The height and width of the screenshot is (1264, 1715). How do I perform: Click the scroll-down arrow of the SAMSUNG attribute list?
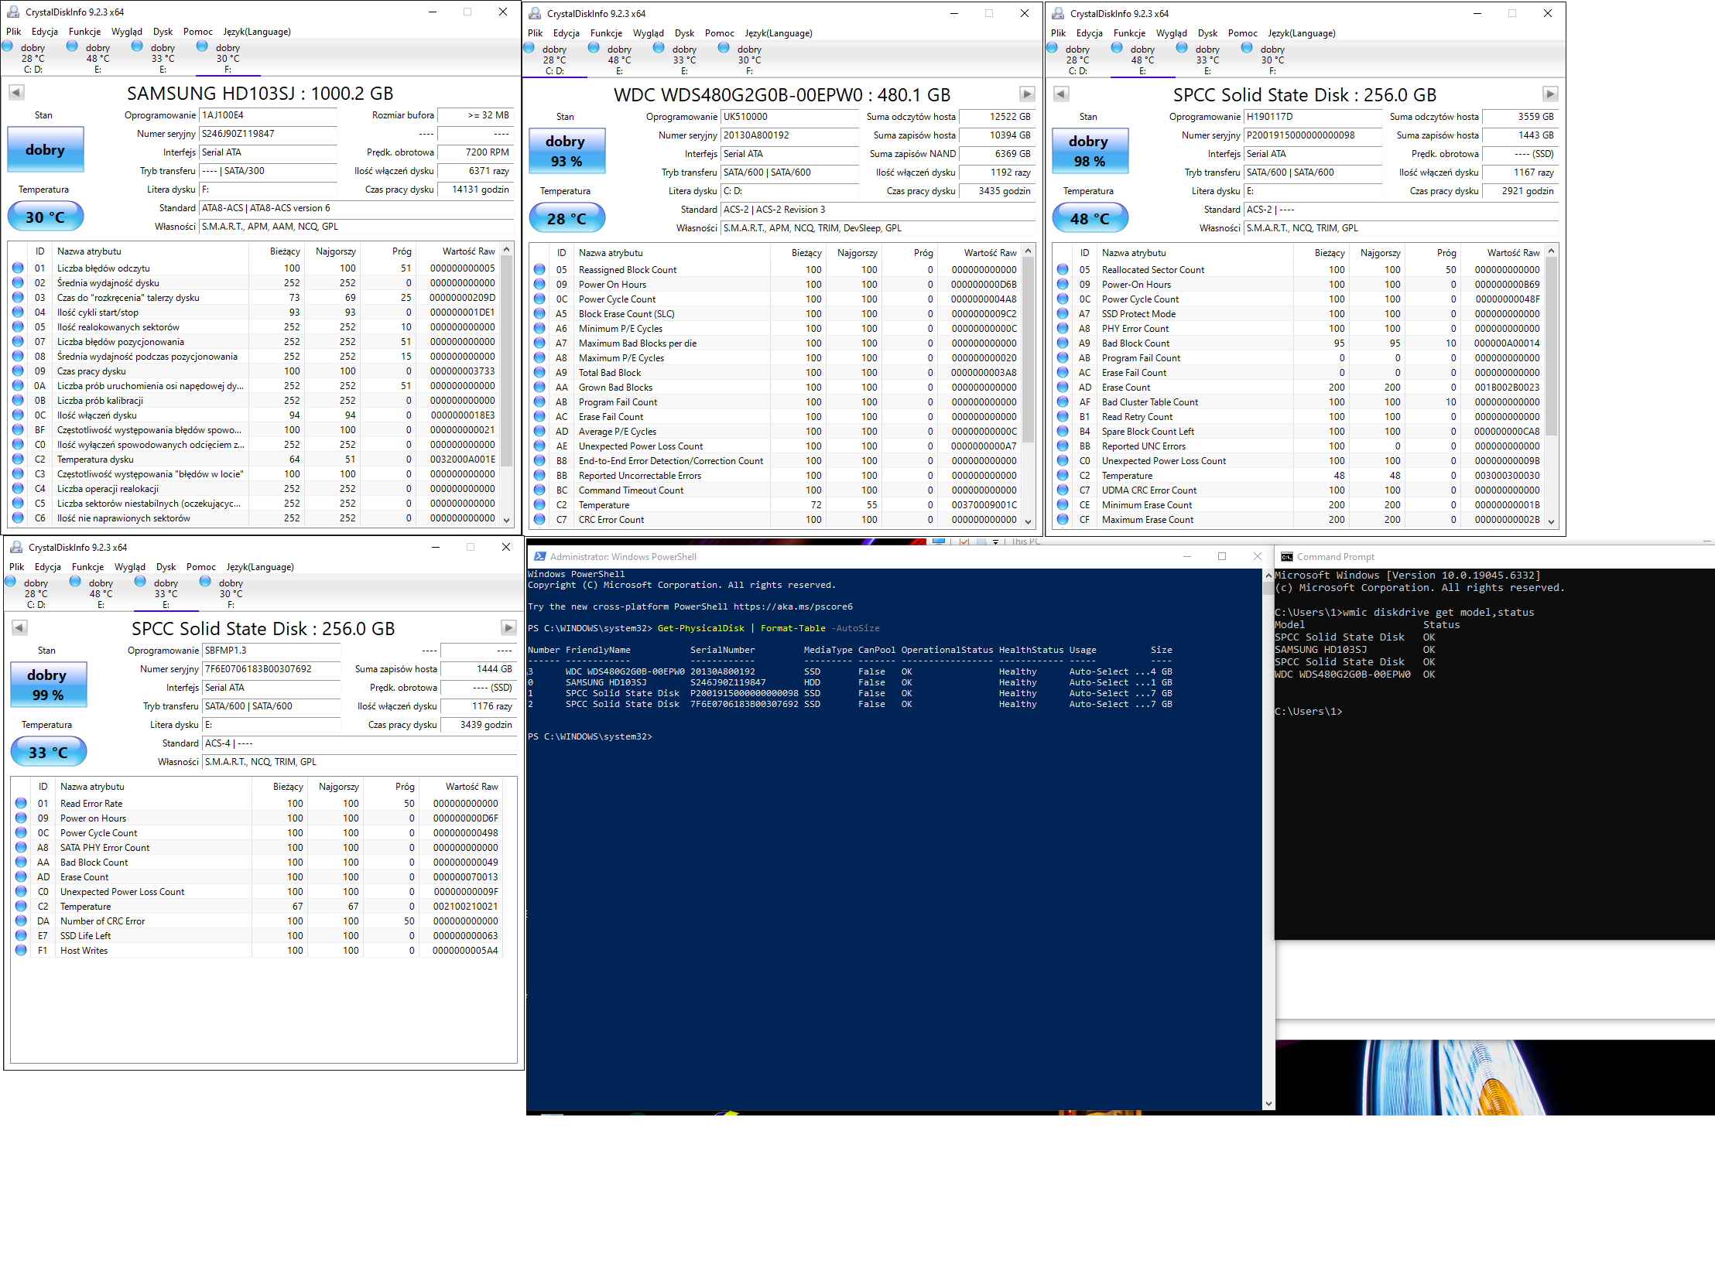tap(507, 520)
